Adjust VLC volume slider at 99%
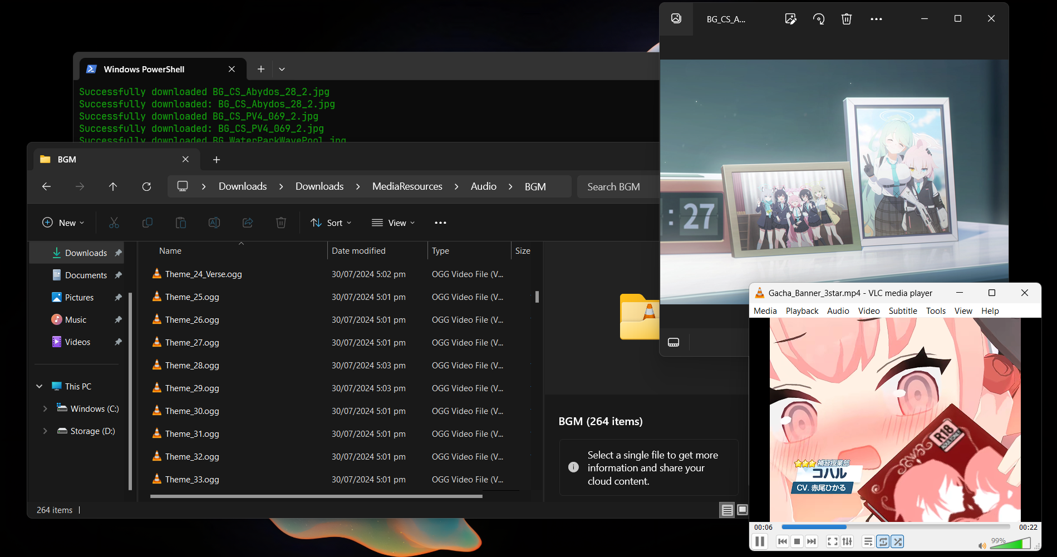 [1010, 544]
